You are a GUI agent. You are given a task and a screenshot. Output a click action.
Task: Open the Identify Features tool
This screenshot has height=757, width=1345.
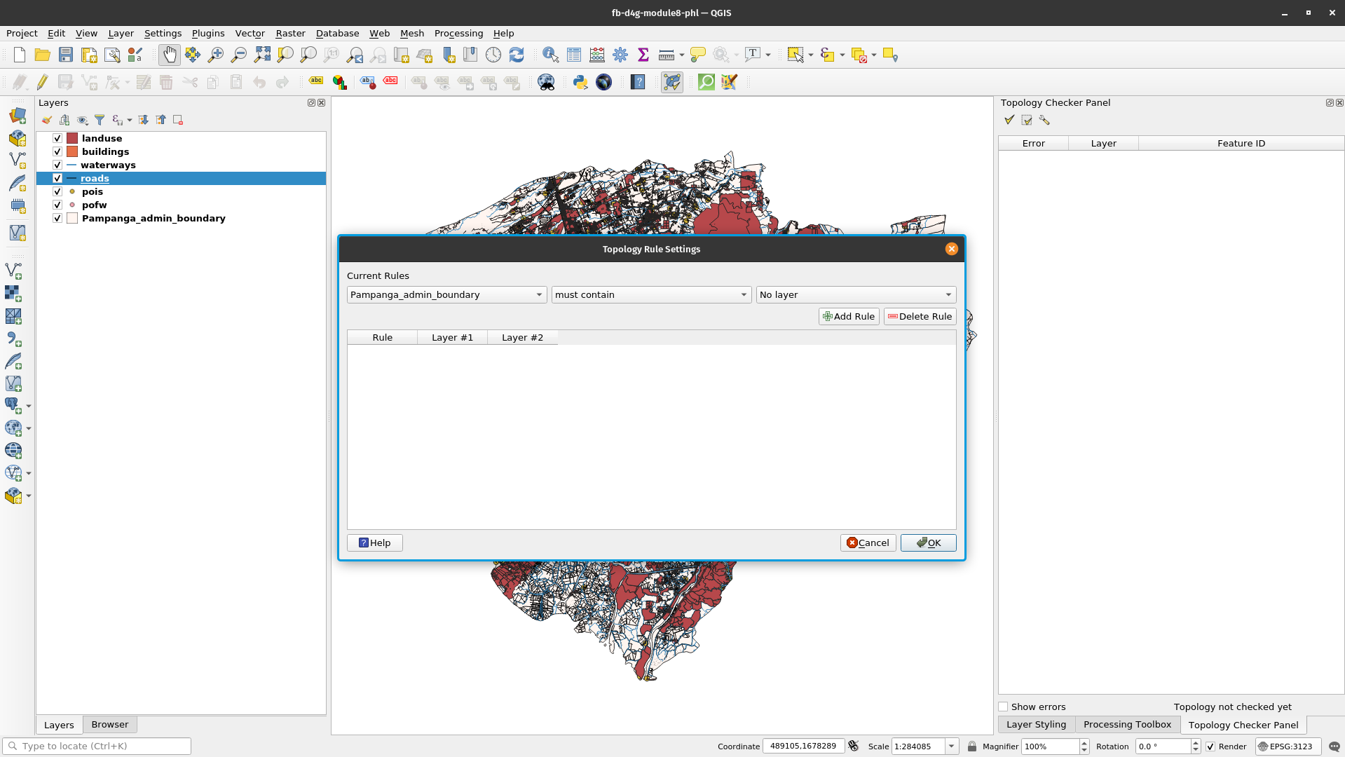549,55
